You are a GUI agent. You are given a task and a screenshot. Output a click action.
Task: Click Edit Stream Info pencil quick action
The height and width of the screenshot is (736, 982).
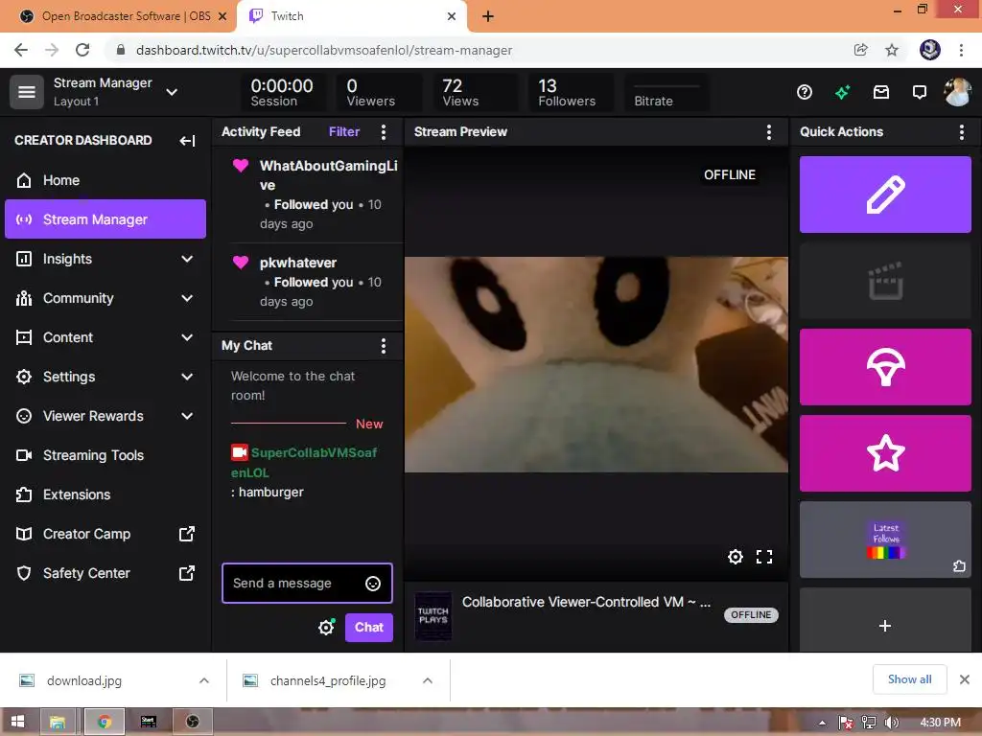[885, 195]
